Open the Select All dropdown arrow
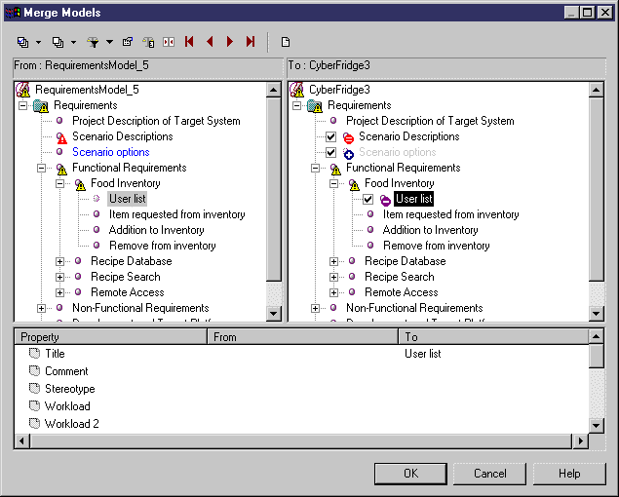619x497 pixels. tap(38, 42)
